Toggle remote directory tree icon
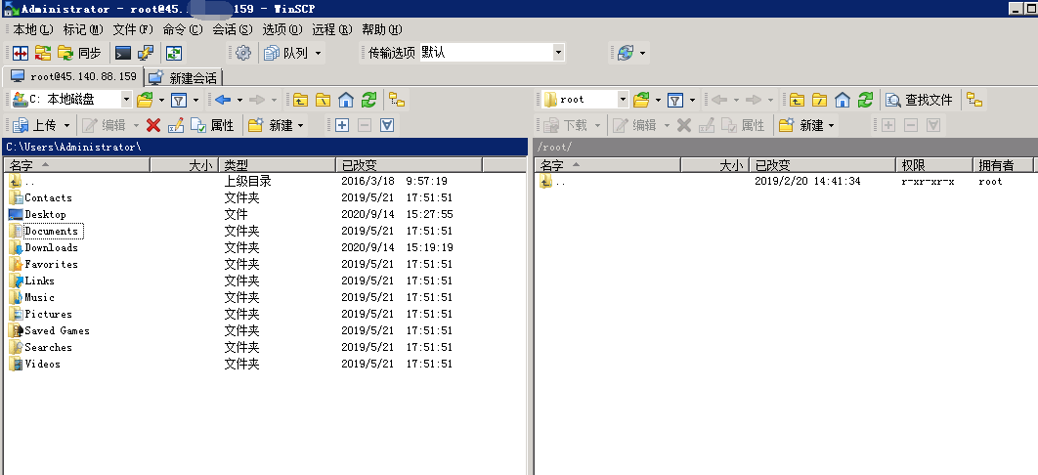This screenshot has height=475, width=1038. (x=974, y=100)
